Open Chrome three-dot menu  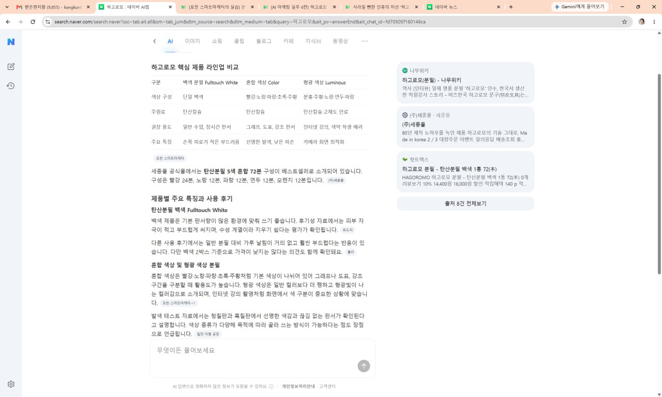(655, 22)
